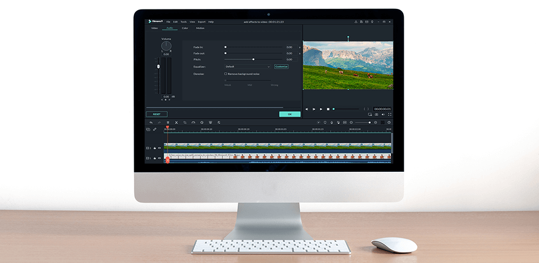Screen dimensions: 539x263
Task: Select the Audio tab
Action: (170, 28)
